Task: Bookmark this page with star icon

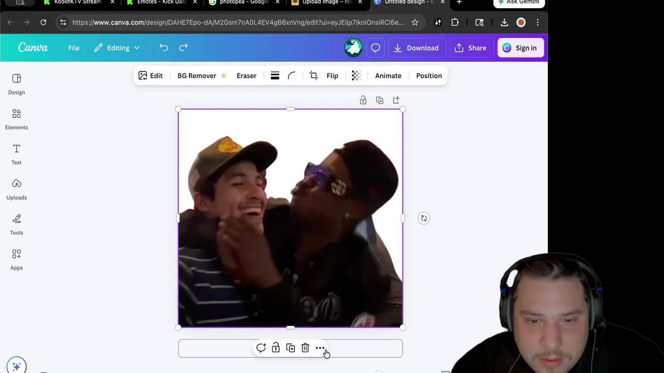Action: 415,22
